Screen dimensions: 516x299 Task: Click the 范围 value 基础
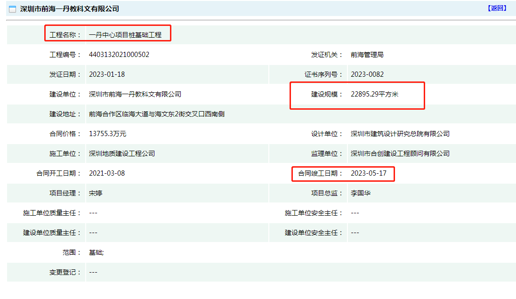[96, 252]
